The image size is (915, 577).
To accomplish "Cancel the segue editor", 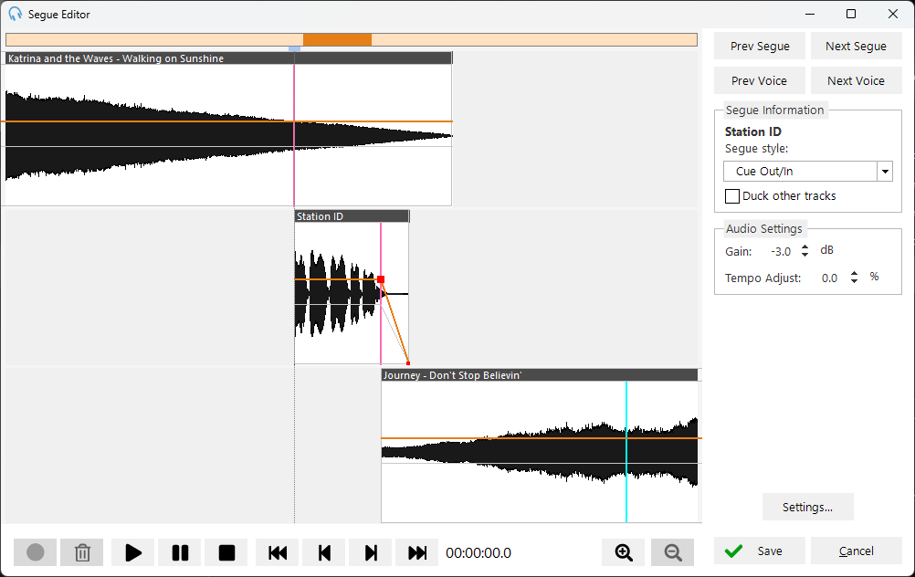I will pyautogui.click(x=856, y=551).
